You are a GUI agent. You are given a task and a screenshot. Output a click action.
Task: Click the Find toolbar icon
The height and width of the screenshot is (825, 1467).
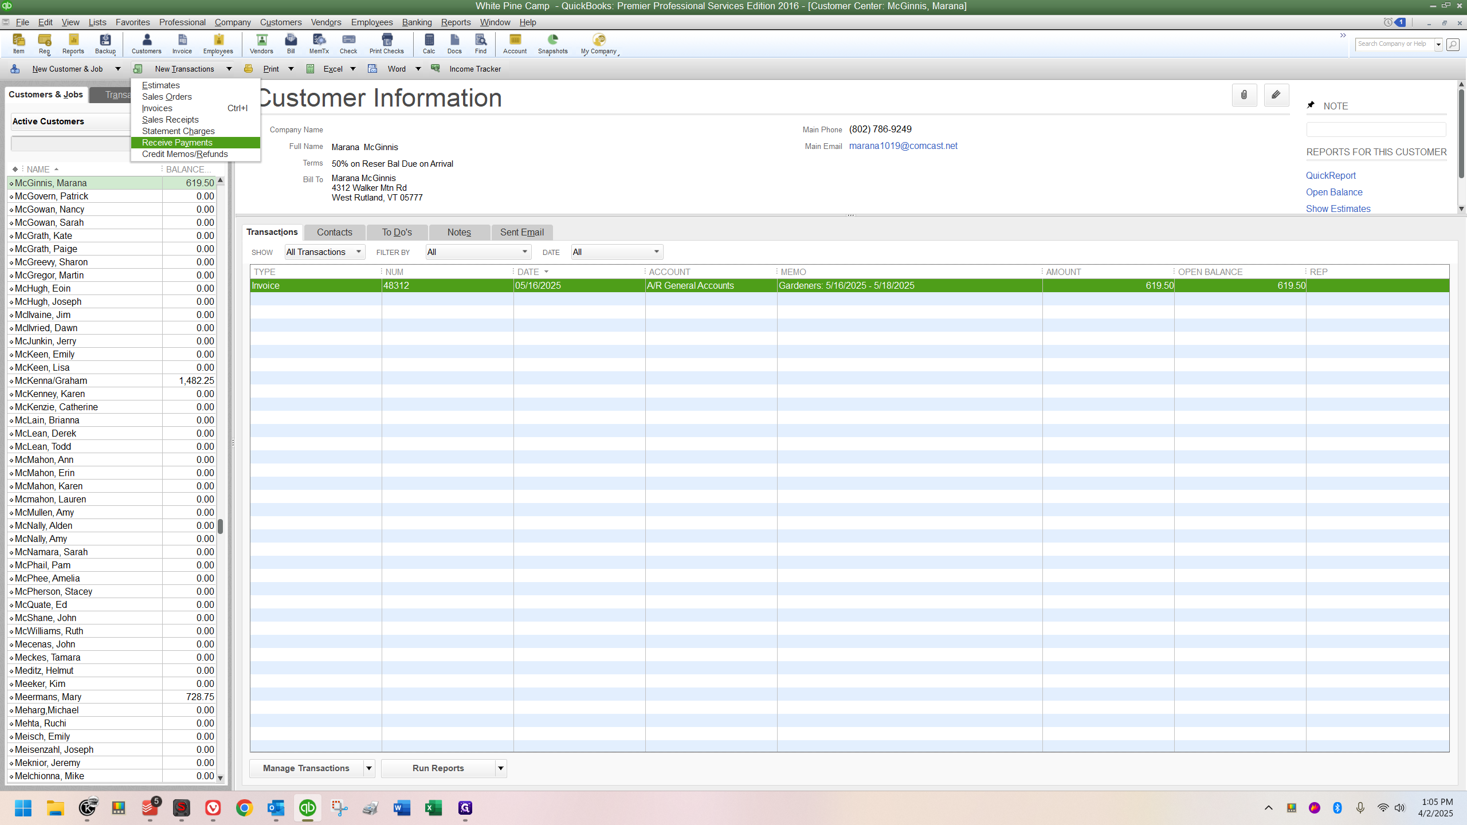pyautogui.click(x=481, y=44)
